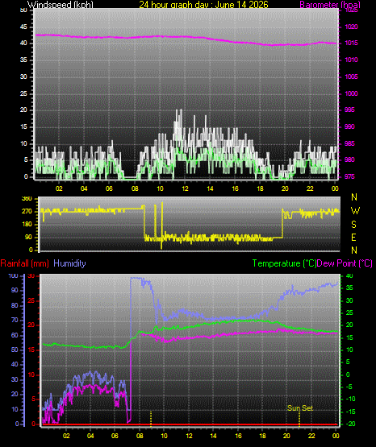Click the 'E' compass direction label
376x447 pixels.
353,237
